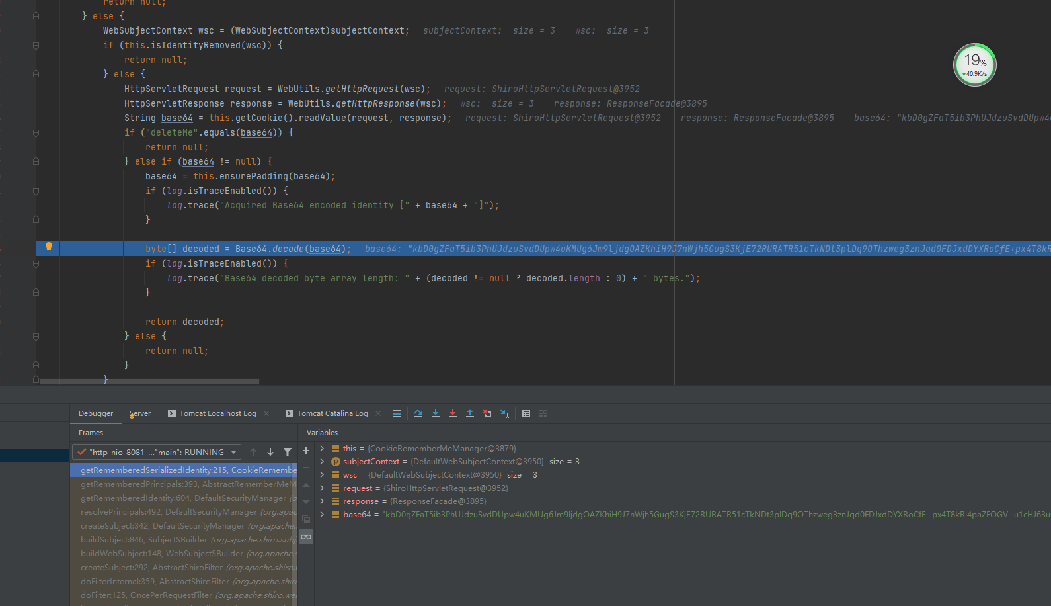Viewport: 1051px width, 606px height.
Task: Click Trace Current Stream Chain icon
Action: (543, 413)
